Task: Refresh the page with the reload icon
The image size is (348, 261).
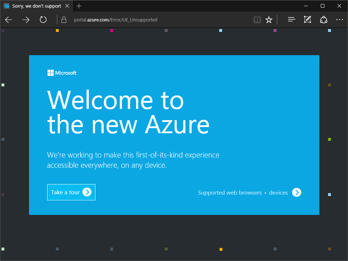Action: tap(43, 20)
